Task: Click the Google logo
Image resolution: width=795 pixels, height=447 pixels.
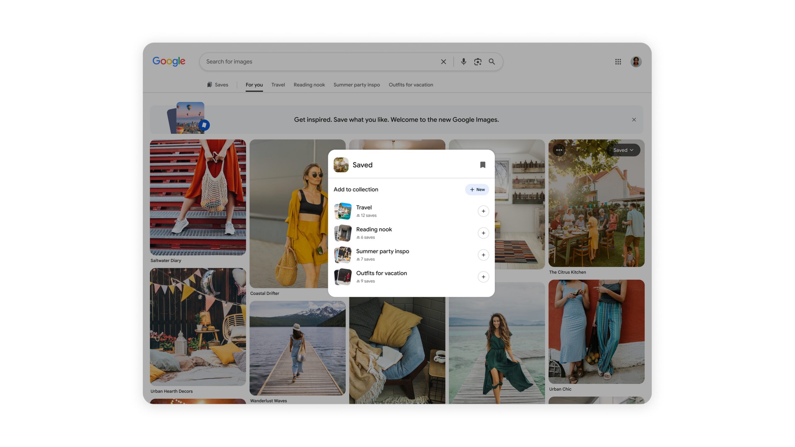Action: 169,61
